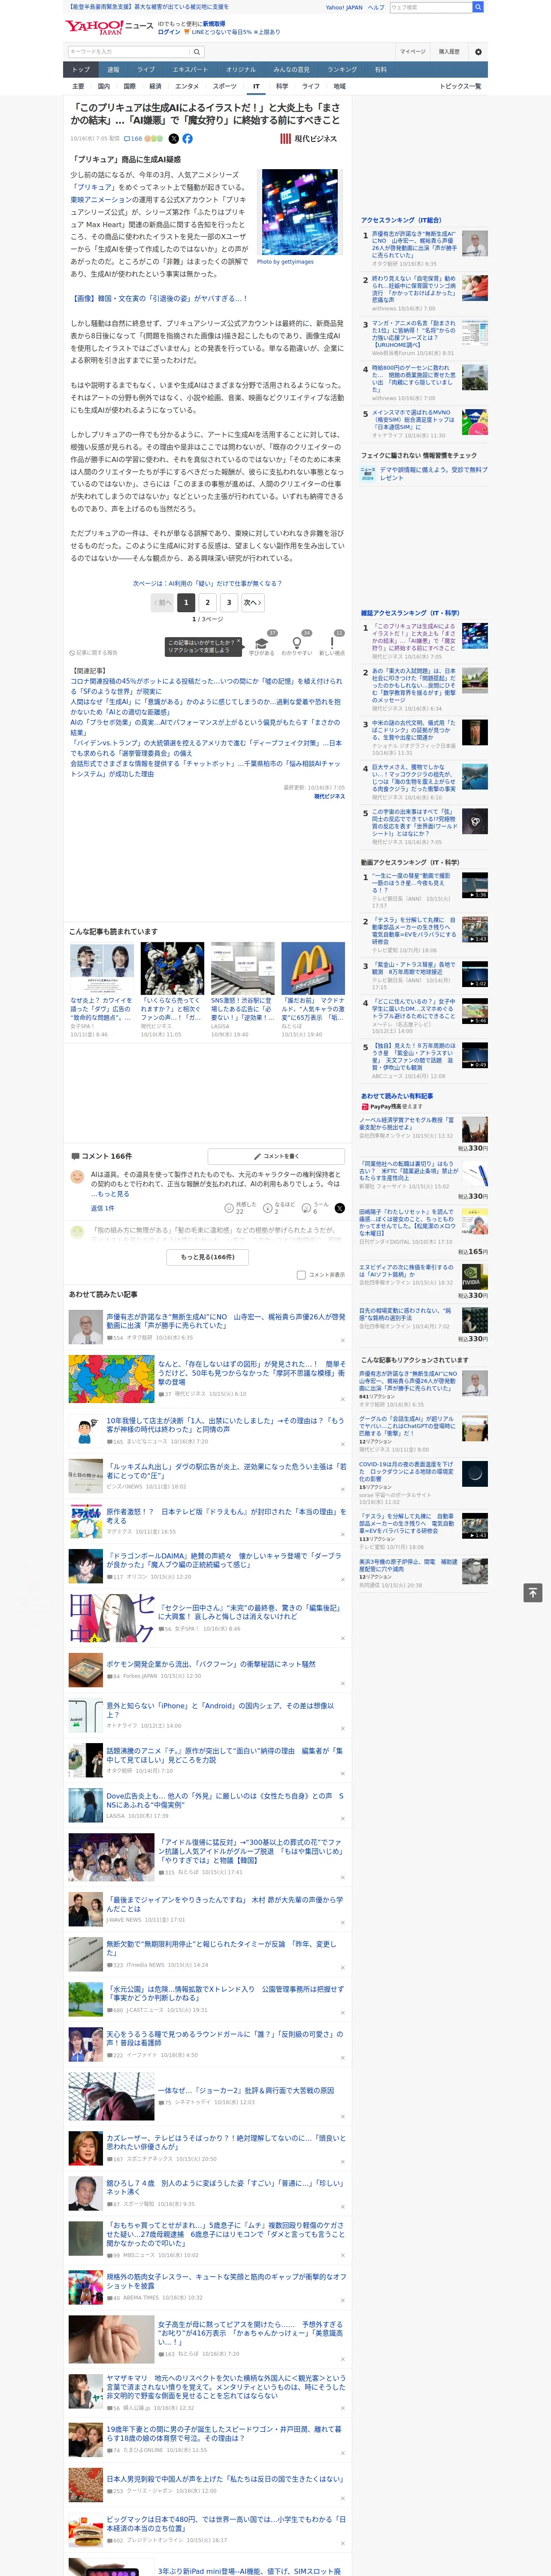
Task: Select the ランキング navigation tab
Action: pos(342,70)
